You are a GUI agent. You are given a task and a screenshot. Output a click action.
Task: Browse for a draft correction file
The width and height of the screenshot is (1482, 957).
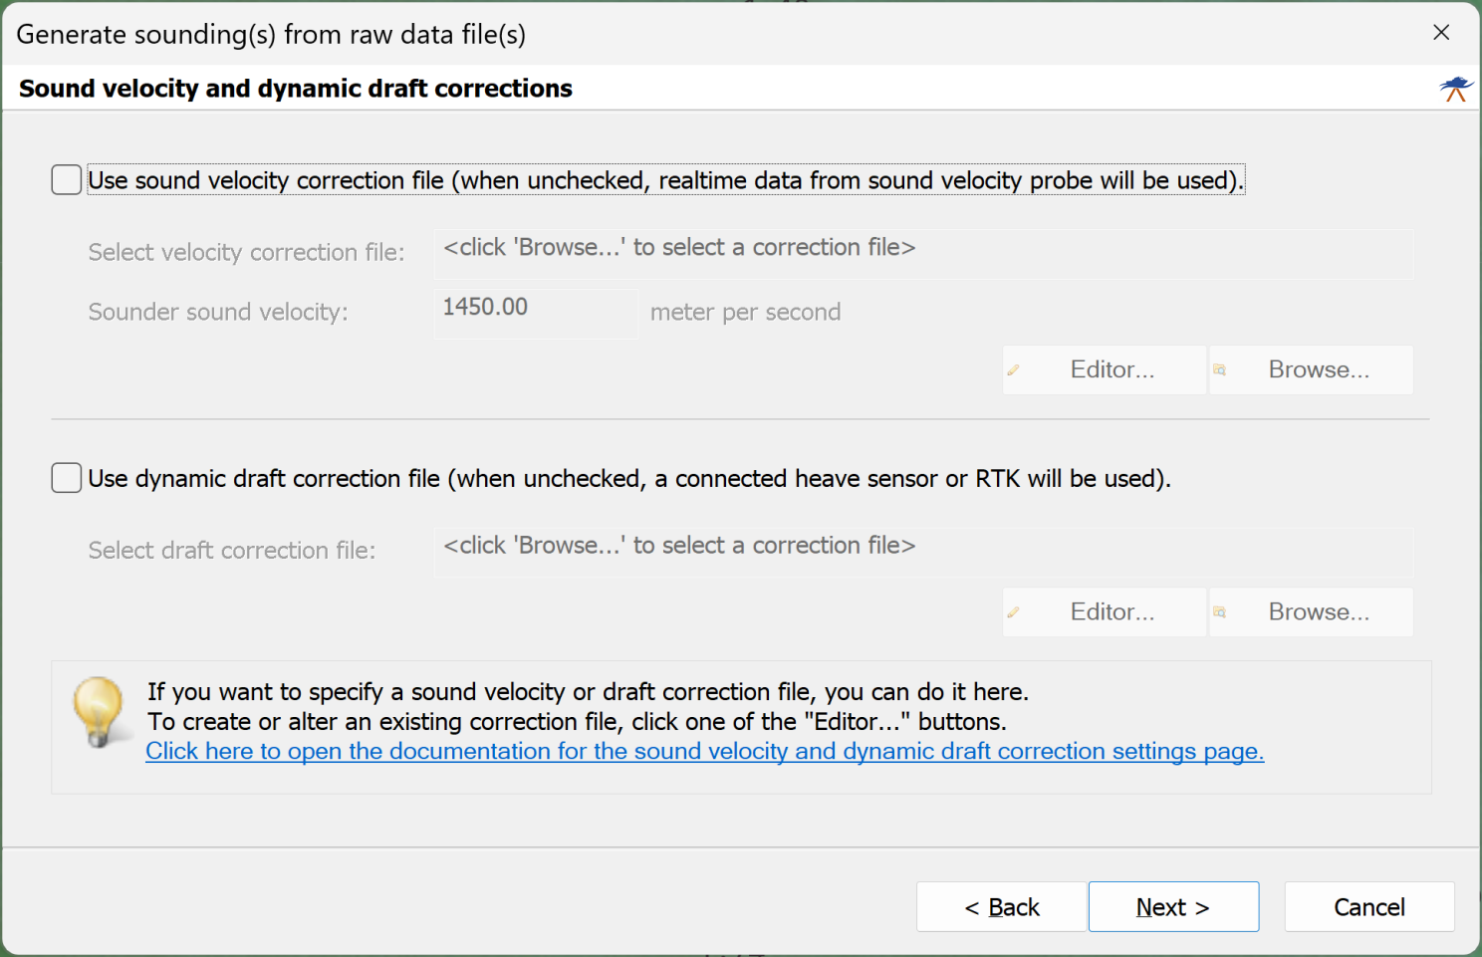tap(1311, 611)
